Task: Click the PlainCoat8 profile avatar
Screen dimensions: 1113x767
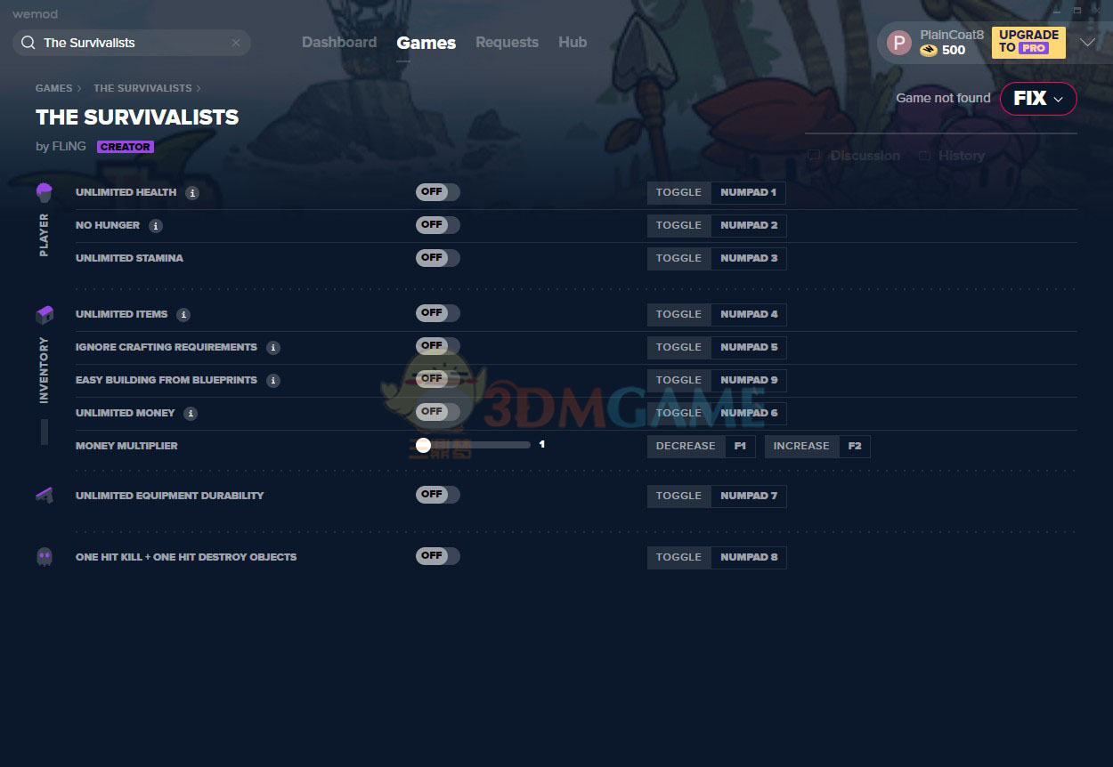Action: tap(899, 43)
